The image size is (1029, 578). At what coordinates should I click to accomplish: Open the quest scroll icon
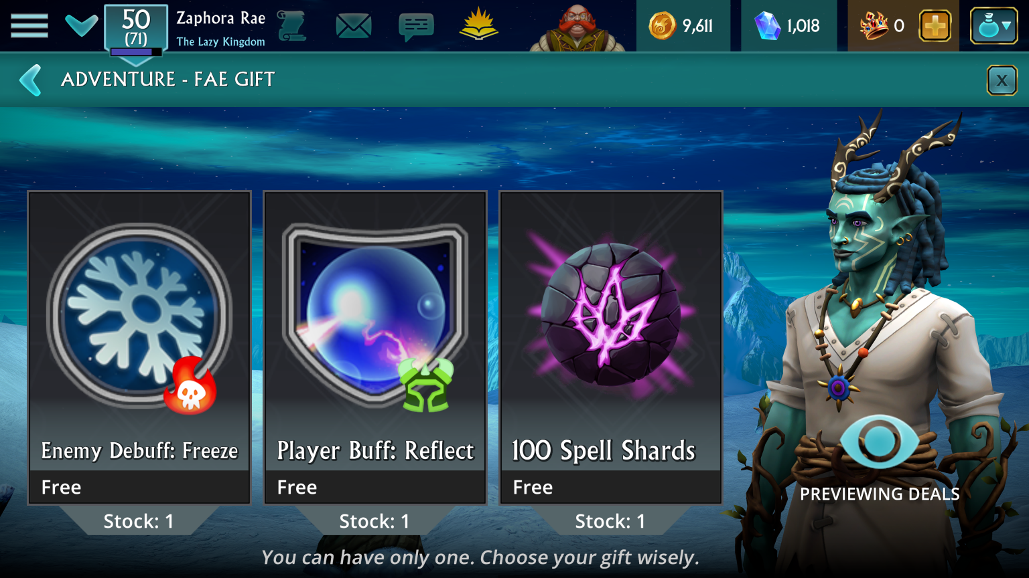tap(292, 26)
